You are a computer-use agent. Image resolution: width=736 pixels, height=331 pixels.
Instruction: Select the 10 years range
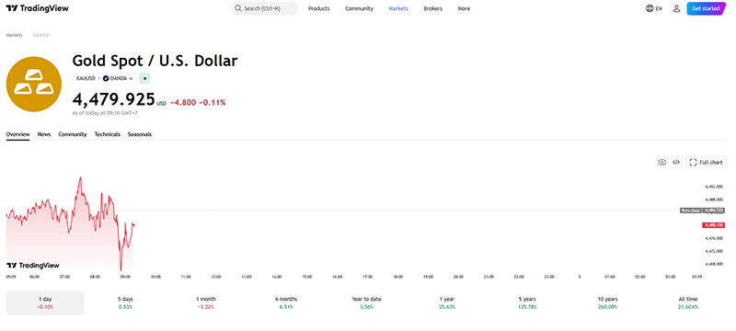click(607, 302)
